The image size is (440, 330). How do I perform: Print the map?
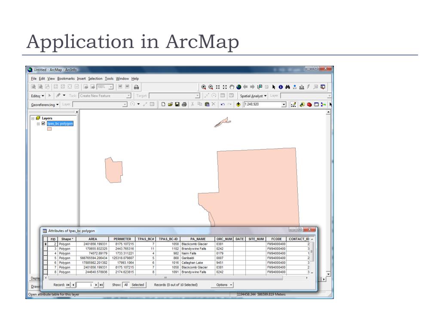[184, 104]
